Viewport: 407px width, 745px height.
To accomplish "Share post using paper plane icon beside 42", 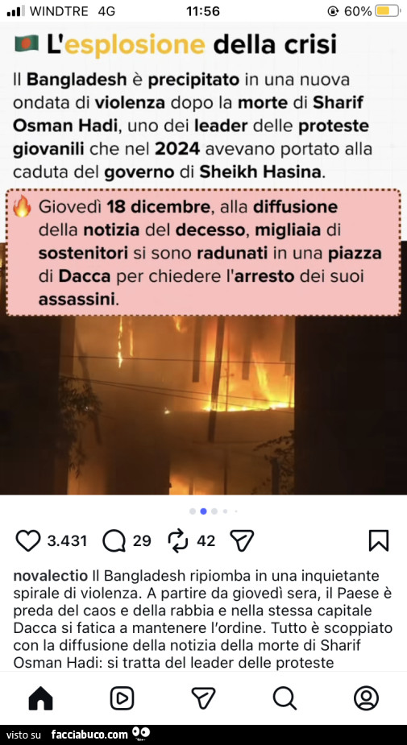I will click(x=242, y=540).
